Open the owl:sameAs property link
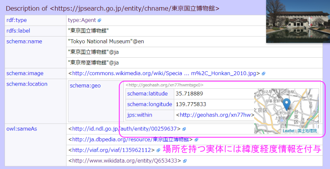The image size is (330, 169). click(22, 129)
